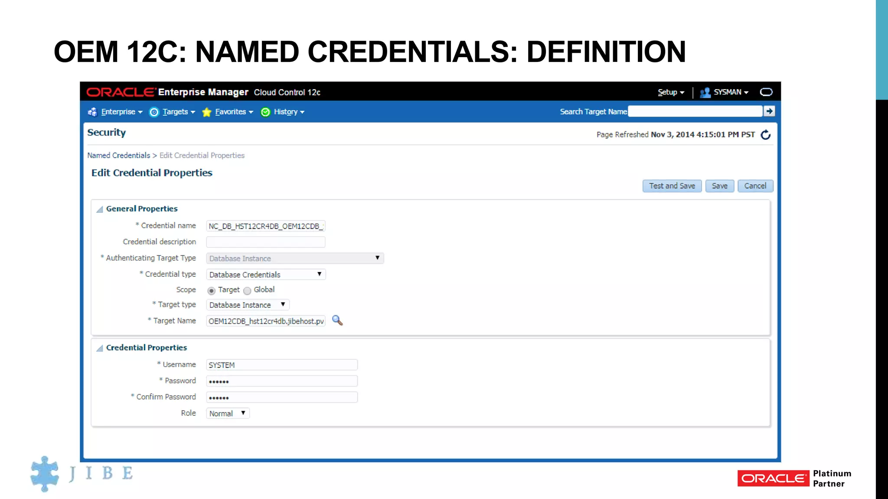Go to Named Credentials breadcrumb link

pos(118,156)
